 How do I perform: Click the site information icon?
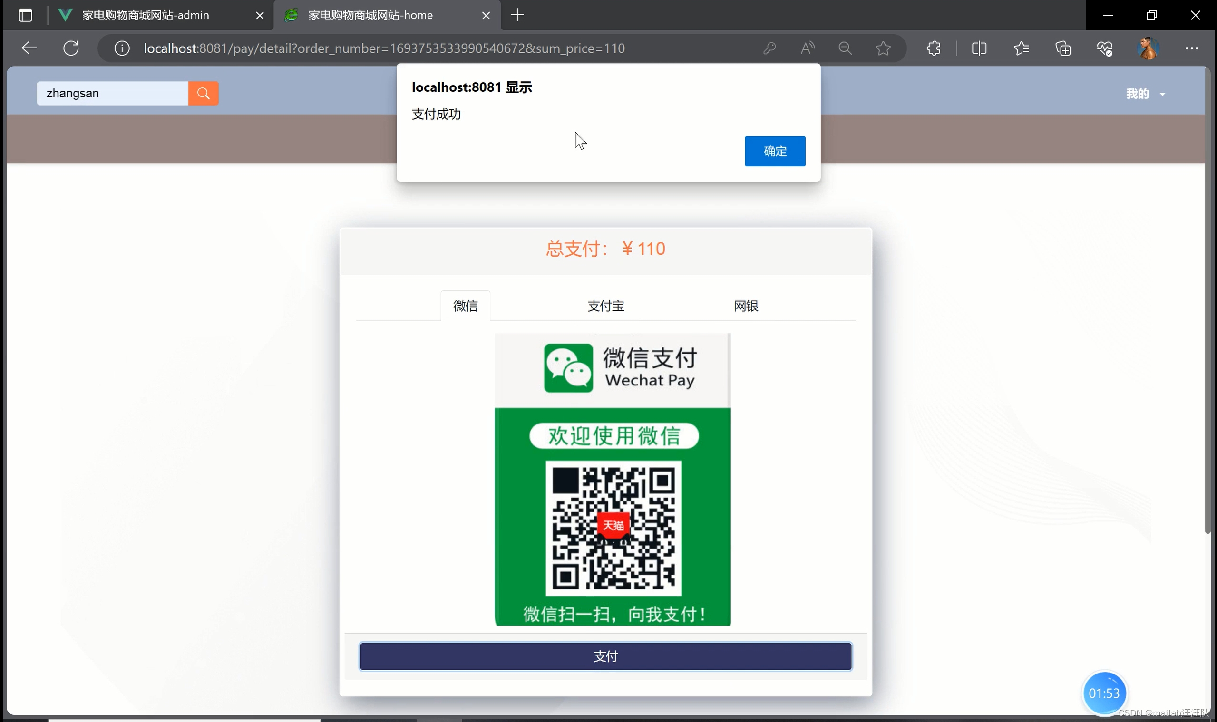122,48
